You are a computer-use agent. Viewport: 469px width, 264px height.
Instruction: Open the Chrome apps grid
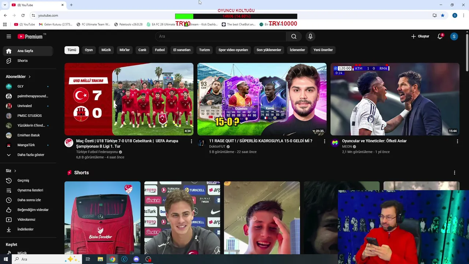point(5,25)
